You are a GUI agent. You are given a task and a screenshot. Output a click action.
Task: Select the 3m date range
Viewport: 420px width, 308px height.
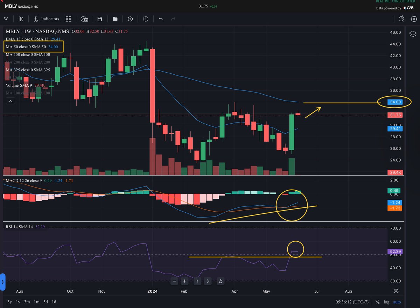[28, 302]
